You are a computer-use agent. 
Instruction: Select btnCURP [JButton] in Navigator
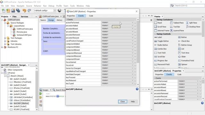click(x=21, y=103)
